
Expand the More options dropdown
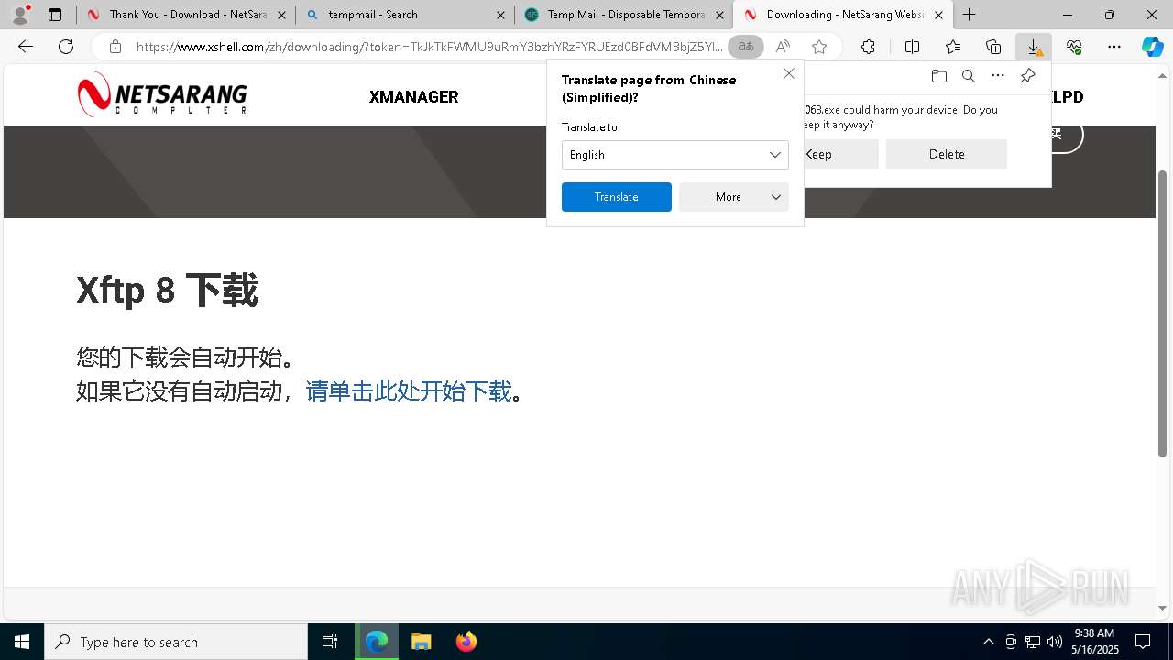(x=733, y=197)
